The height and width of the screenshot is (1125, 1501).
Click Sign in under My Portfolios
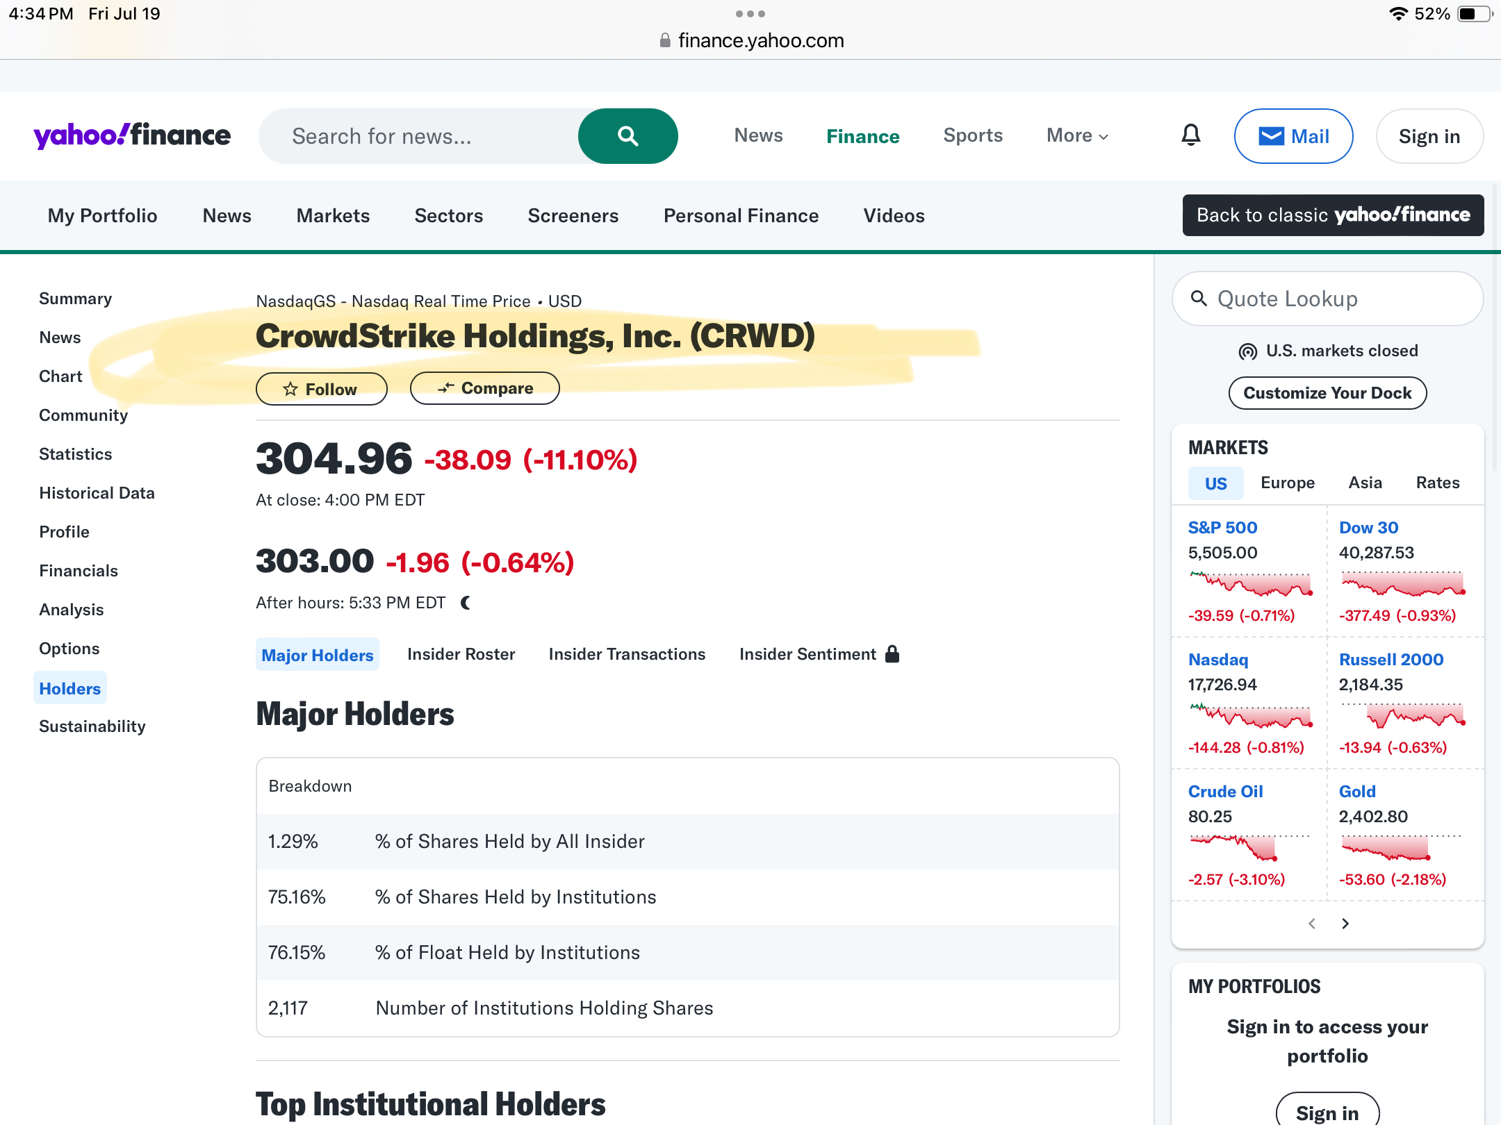point(1327,1111)
